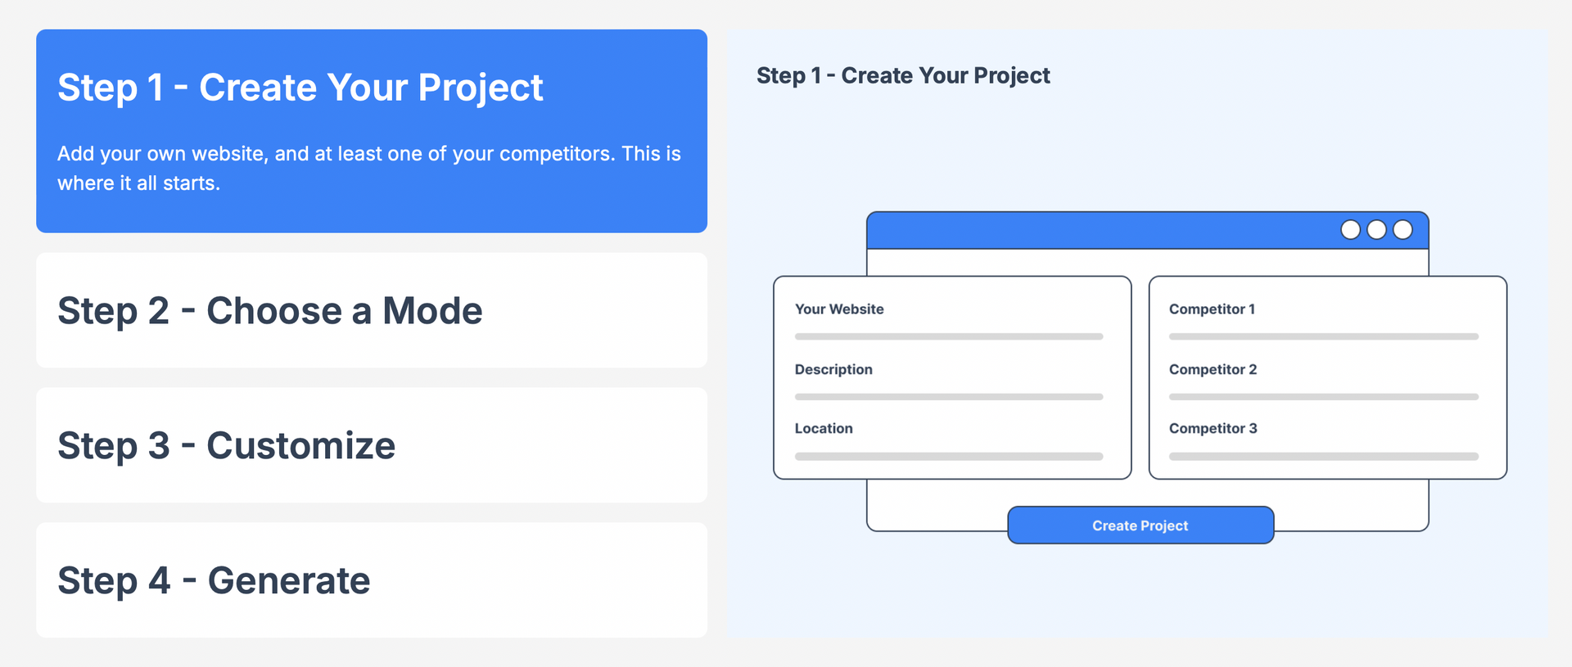Open Step 2 - Choose a Mode
The height and width of the screenshot is (667, 1572).
click(372, 310)
